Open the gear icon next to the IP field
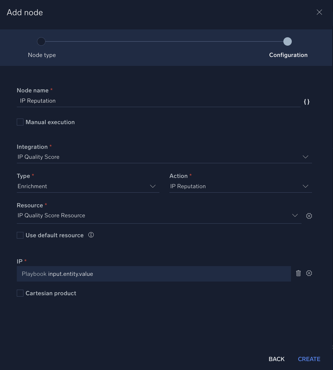333x370 pixels. 309,273
